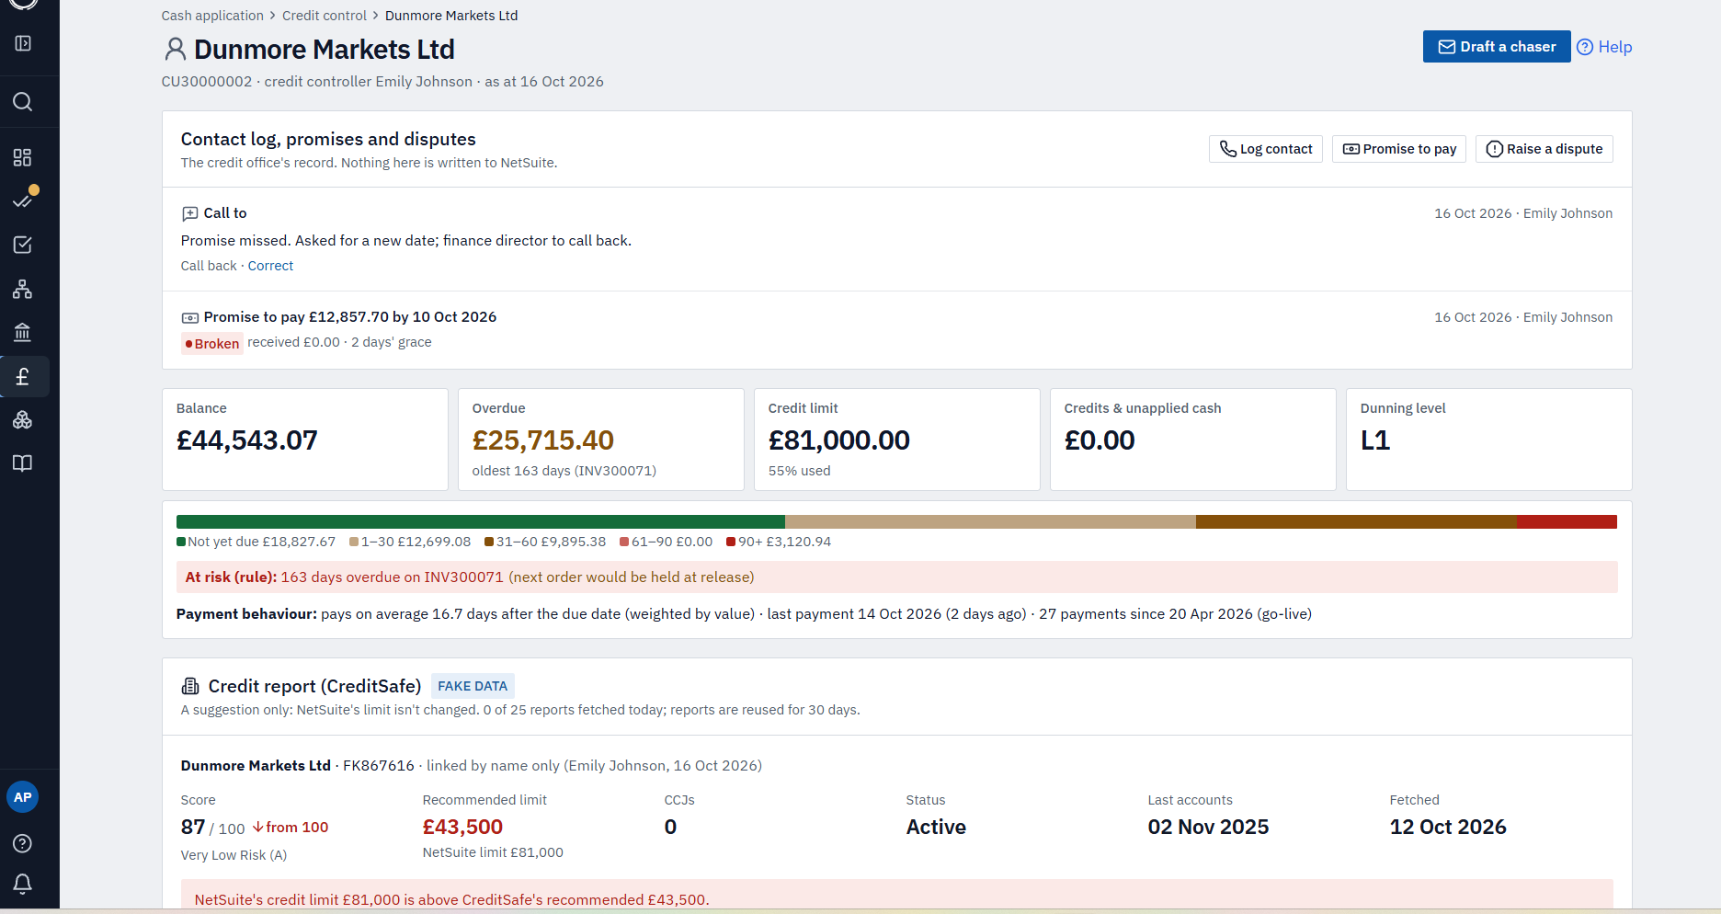Open the sidebar help question icon
Viewport: 1721px width, 914px height.
click(x=23, y=843)
